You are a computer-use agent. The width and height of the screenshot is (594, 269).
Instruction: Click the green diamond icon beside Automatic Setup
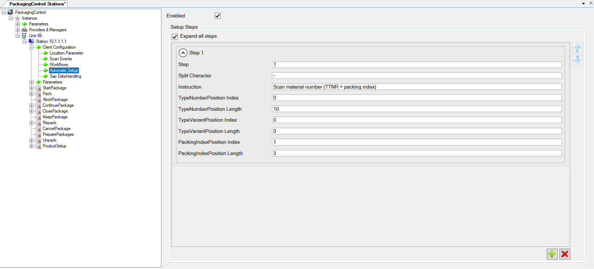[x=45, y=70]
